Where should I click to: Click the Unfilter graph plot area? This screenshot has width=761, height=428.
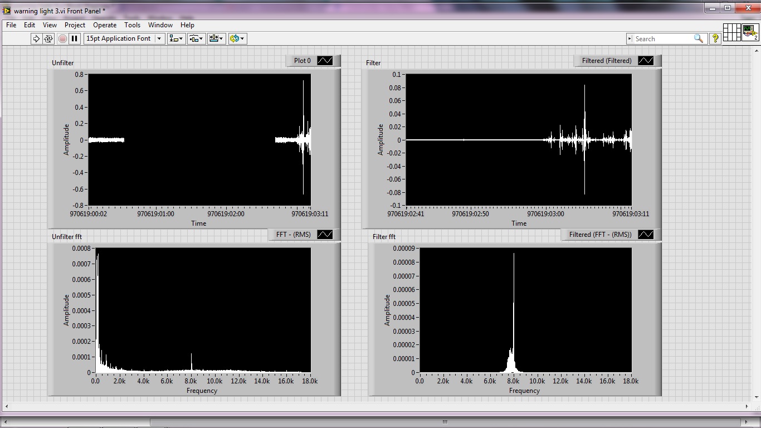click(199, 140)
